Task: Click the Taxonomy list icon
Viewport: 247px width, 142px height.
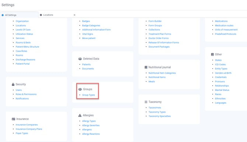Action: 146,102
